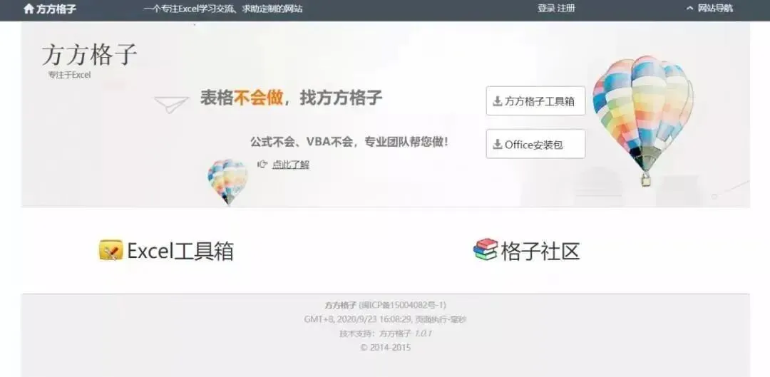Download the 方方格子工具箱 button

click(x=535, y=101)
